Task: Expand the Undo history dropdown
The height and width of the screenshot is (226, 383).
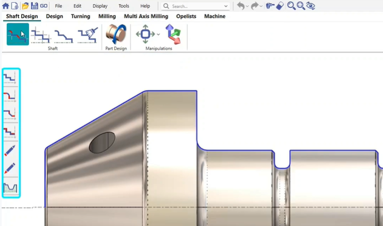Action: tap(248, 6)
